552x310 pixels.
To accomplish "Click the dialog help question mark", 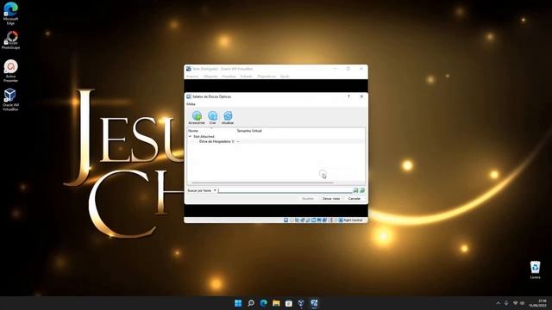I will tap(348, 96).
